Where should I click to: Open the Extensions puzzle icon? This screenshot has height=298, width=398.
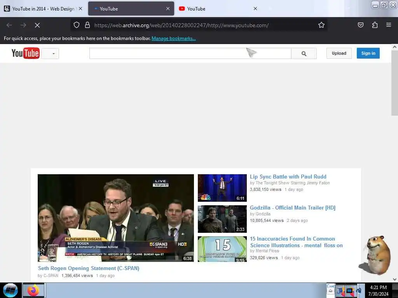coord(375,25)
